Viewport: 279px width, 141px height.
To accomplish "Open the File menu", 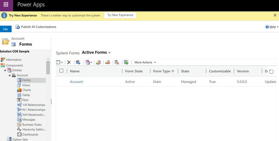I will coord(6,29).
